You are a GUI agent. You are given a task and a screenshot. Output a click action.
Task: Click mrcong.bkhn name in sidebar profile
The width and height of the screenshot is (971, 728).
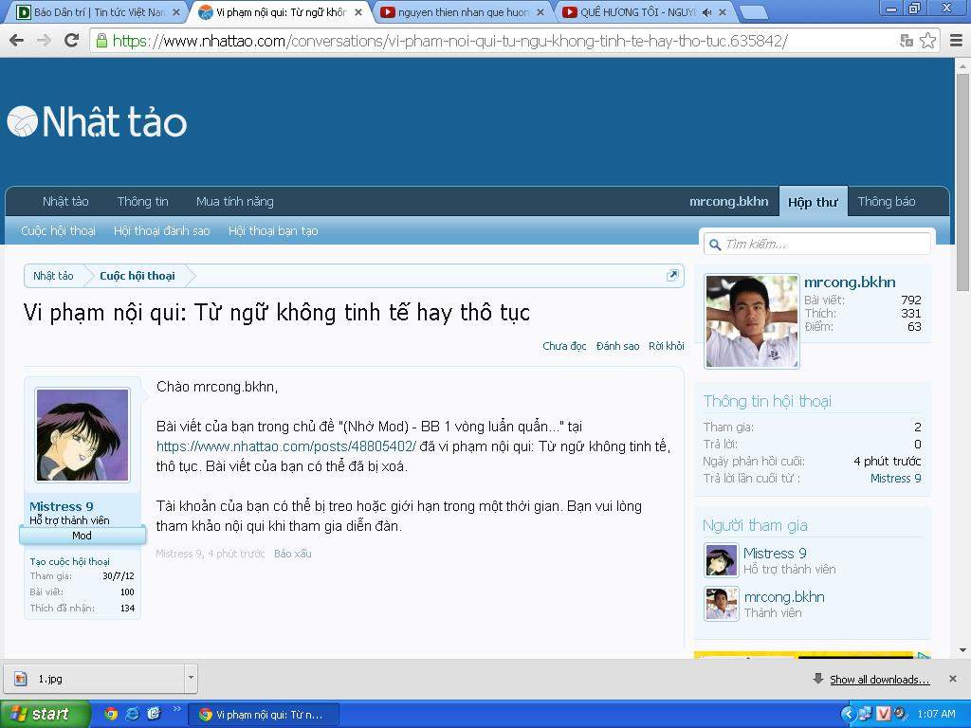pos(850,282)
